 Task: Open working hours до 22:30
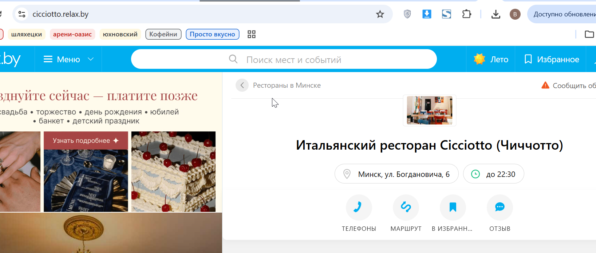point(494,174)
